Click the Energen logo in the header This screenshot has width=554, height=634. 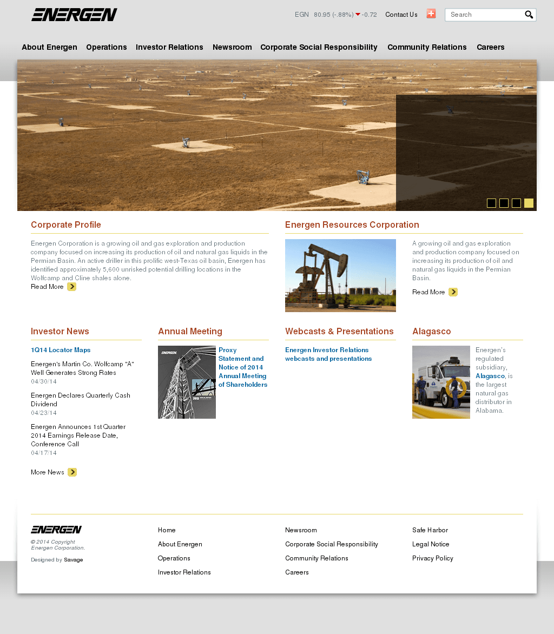[x=74, y=15]
